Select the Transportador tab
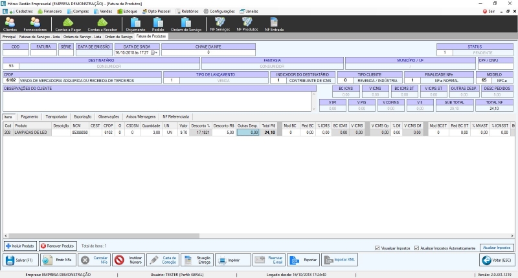Image resolution: width=518 pixels, height=278 pixels. [x=56, y=117]
